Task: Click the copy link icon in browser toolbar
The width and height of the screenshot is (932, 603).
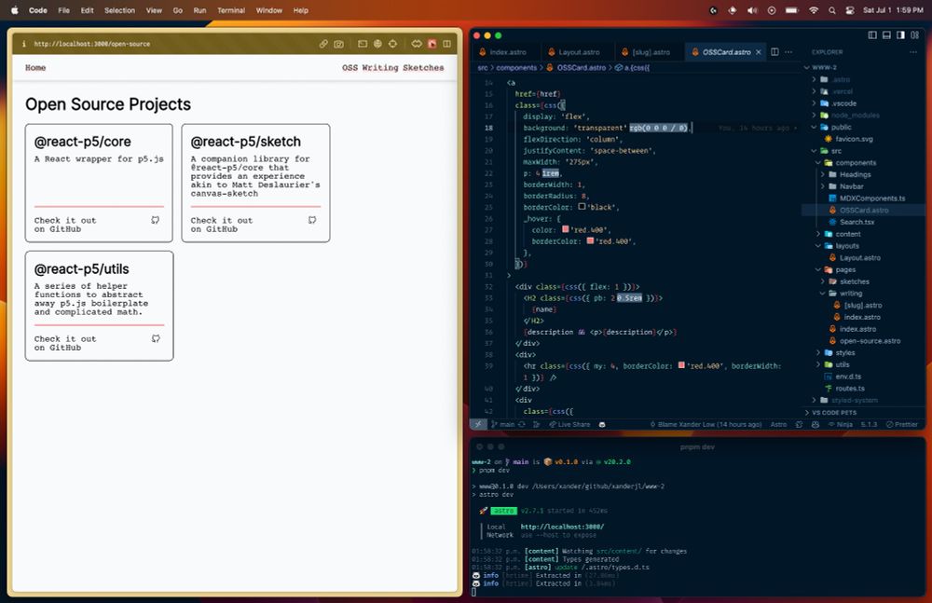Action: coord(323,44)
